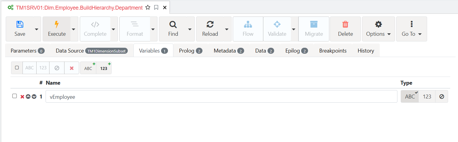Click the Validate button
The width and height of the screenshot is (458, 142).
(277, 29)
